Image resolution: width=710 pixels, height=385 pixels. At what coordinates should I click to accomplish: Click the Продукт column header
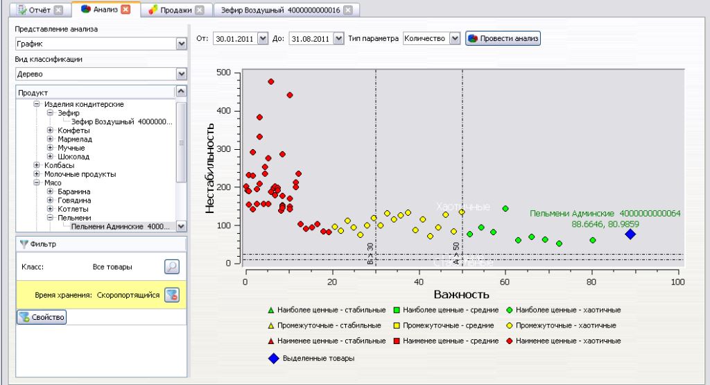[95, 92]
